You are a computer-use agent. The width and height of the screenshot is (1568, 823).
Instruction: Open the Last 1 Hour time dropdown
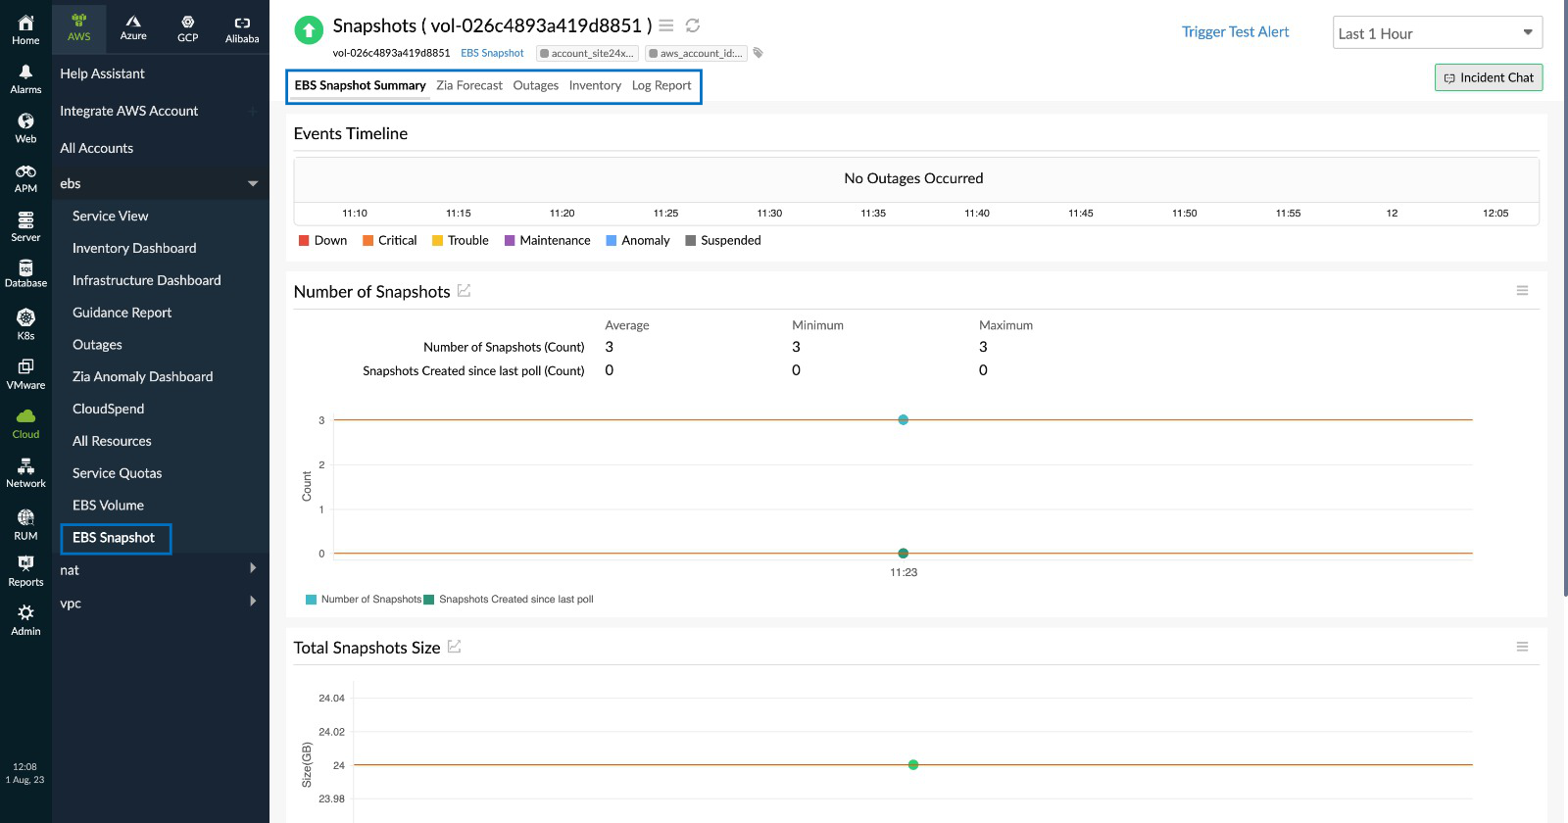[x=1437, y=33]
